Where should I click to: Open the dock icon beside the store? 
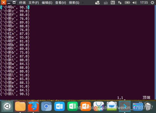pyautogui.click(x=112, y=106)
